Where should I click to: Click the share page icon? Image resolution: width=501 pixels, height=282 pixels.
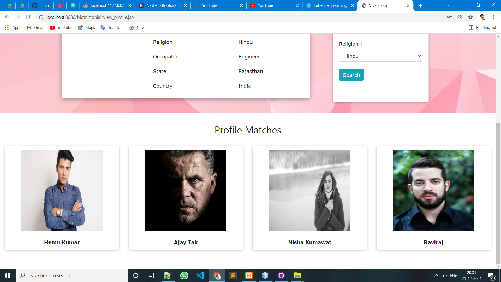tap(460, 17)
